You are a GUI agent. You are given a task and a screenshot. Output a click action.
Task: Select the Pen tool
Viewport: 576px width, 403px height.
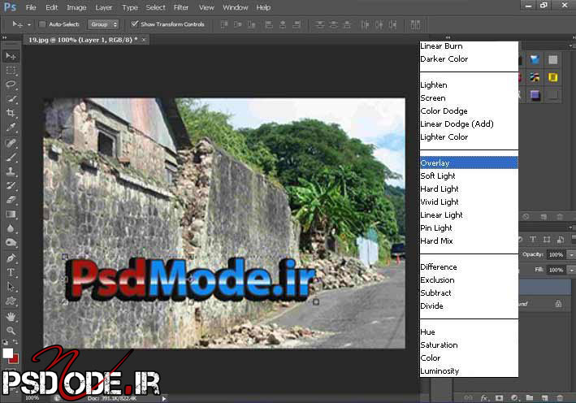click(x=11, y=258)
